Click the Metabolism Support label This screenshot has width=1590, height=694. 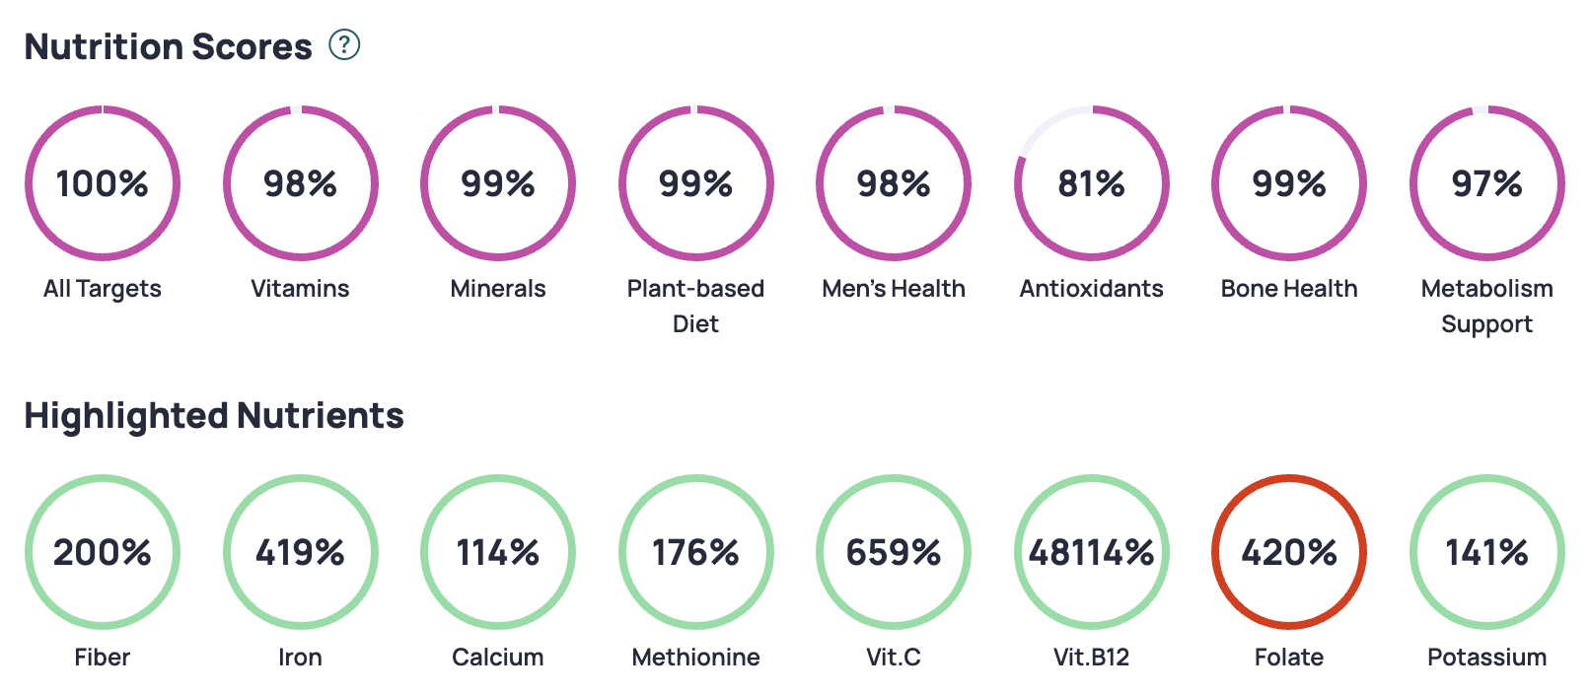tap(1486, 306)
